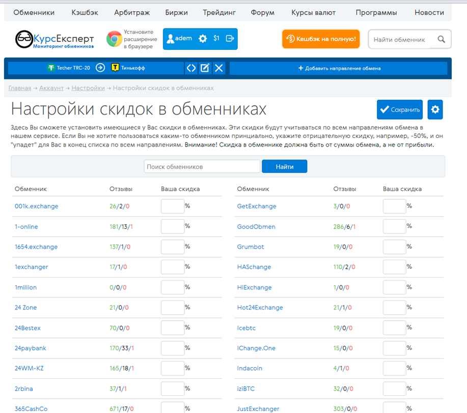This screenshot has width=467, height=413.
Task: Select Трейдинг in the top navigation
Action: pos(219,13)
